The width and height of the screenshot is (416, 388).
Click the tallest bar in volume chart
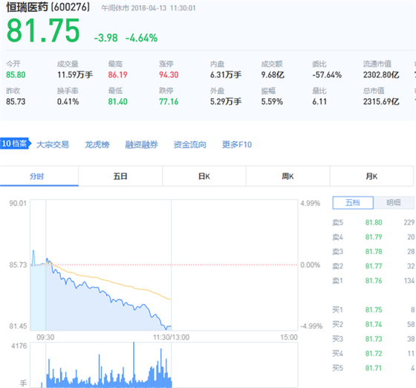click(134, 365)
